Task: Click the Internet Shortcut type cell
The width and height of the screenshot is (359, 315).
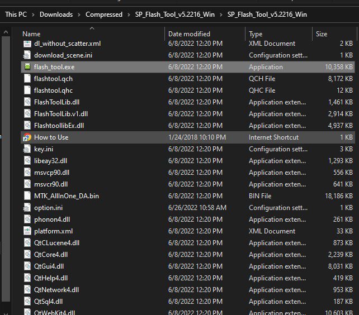Action: [x=273, y=137]
